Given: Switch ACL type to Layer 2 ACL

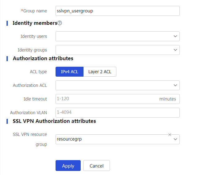Looking at the screenshot, I should (100, 72).
